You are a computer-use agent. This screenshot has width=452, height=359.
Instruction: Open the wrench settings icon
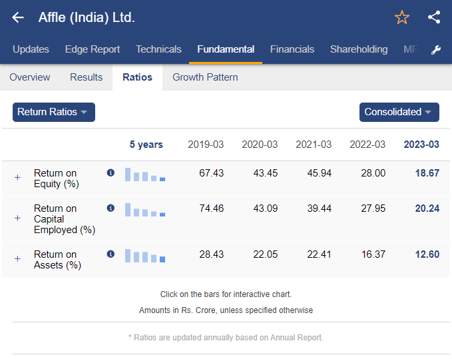436,49
